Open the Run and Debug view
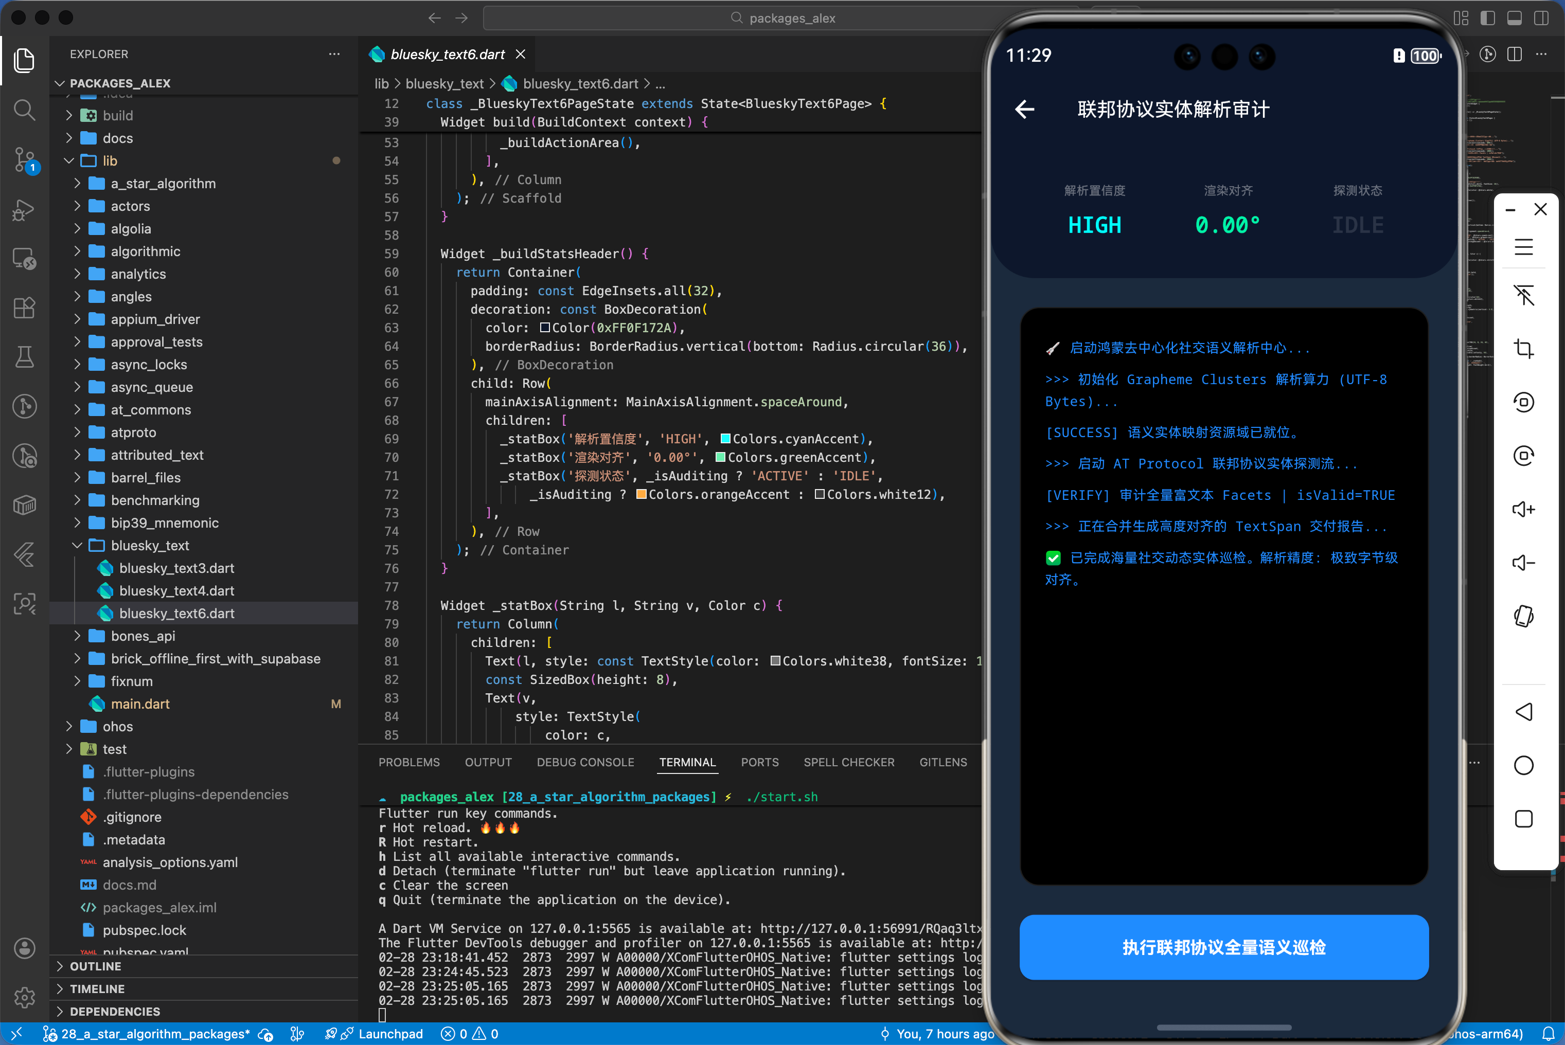 (x=25, y=210)
